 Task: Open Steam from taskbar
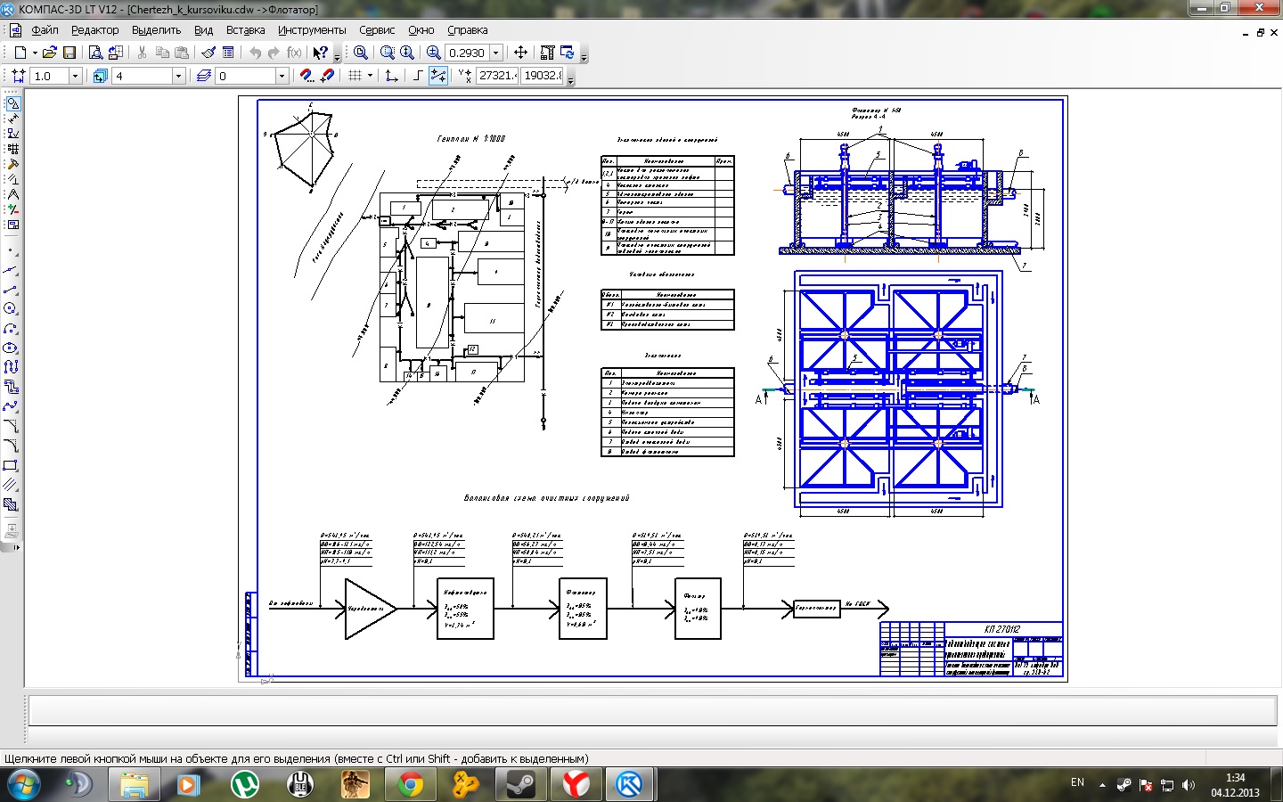point(521,785)
